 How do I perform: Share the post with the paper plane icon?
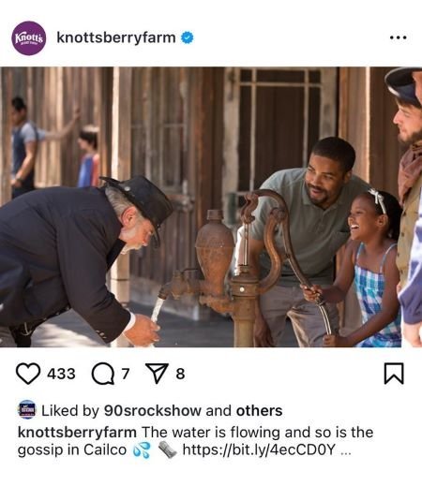click(158, 374)
